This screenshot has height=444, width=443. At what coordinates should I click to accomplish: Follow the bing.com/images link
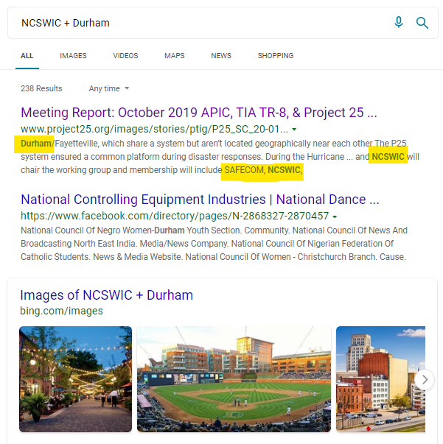pos(61,311)
